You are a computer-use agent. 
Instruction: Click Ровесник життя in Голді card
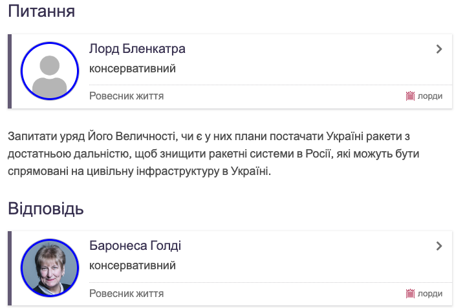(127, 294)
